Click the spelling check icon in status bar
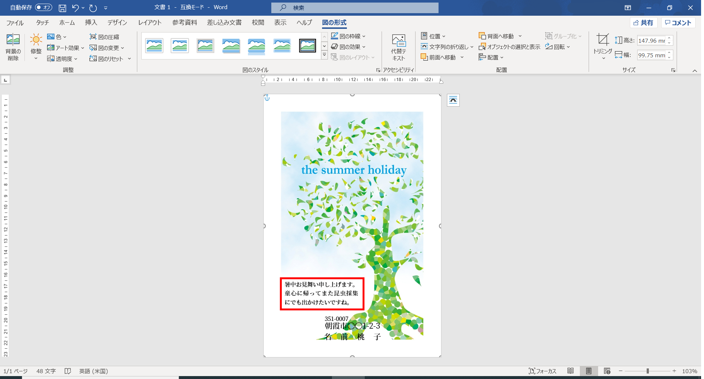The height and width of the screenshot is (379, 704). click(x=68, y=371)
